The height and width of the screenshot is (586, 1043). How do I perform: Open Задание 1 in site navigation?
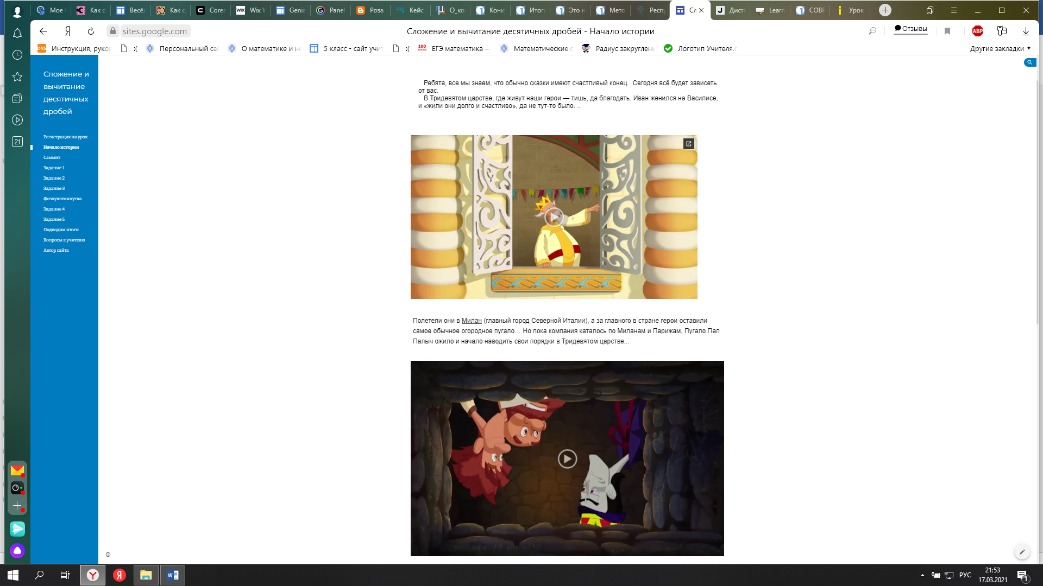54,168
